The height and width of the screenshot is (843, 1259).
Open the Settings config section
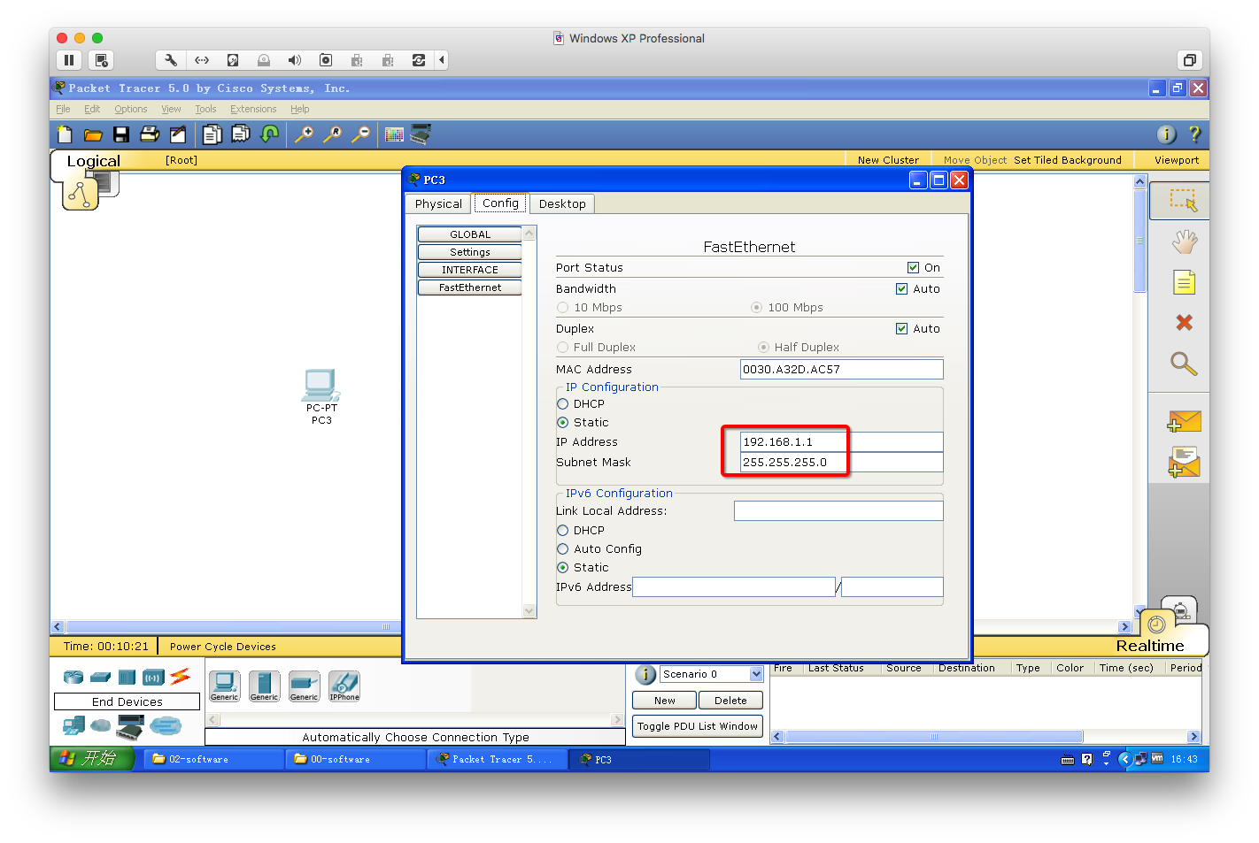coord(469,252)
